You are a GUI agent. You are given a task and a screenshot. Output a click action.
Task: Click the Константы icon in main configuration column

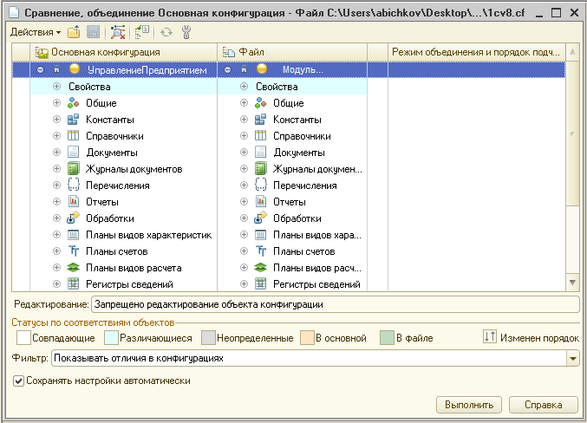tap(73, 120)
